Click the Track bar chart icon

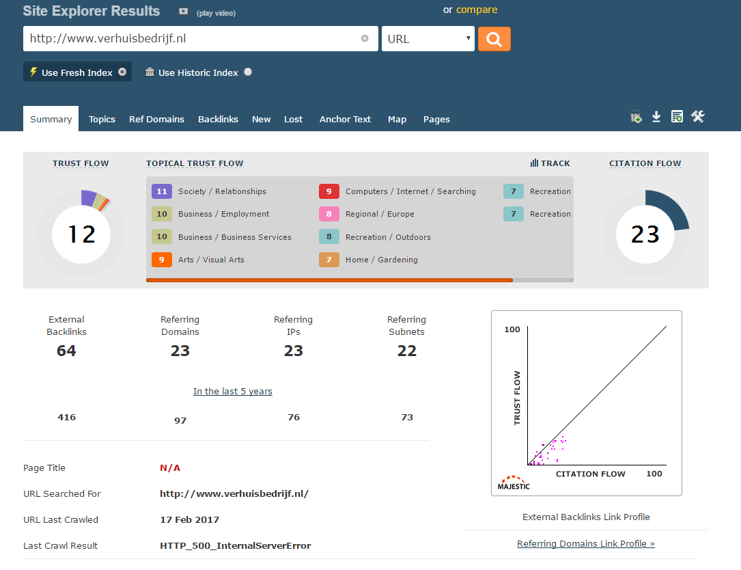(534, 163)
